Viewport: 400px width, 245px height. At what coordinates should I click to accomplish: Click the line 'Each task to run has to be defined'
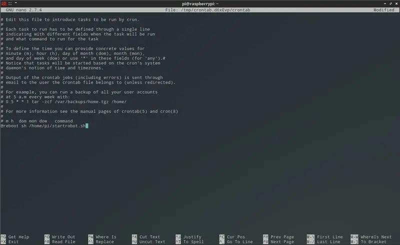[x=75, y=29]
